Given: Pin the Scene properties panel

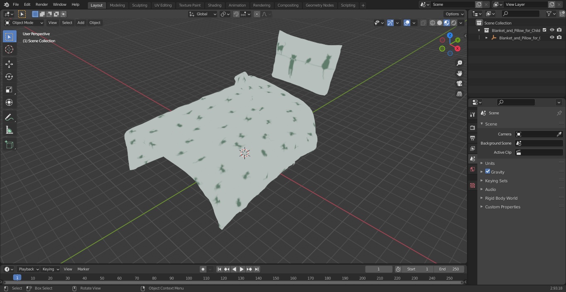Looking at the screenshot, I should click(559, 113).
